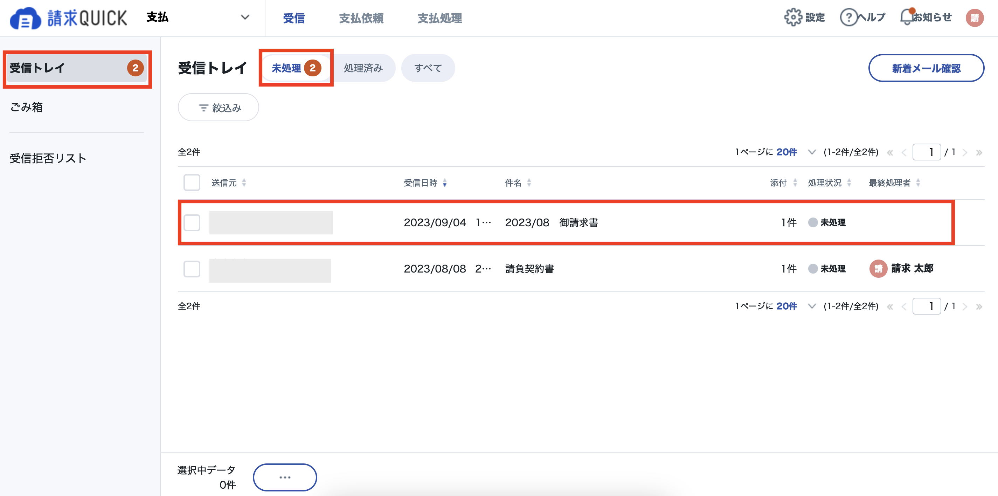This screenshot has height=496, width=998.
Task: Open the 支払依頼 top navigation tab
Action: point(361,18)
